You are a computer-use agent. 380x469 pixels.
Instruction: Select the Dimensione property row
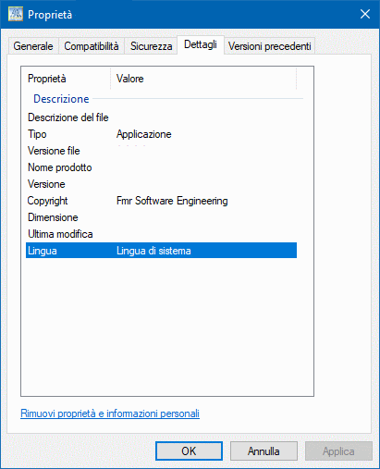[161, 217]
